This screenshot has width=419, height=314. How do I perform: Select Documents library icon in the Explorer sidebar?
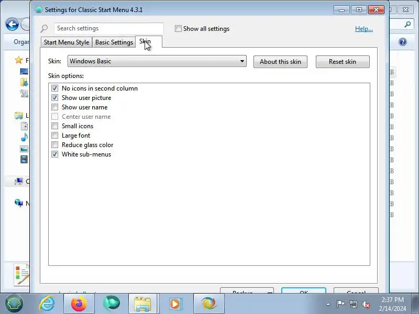pyautogui.click(x=24, y=126)
